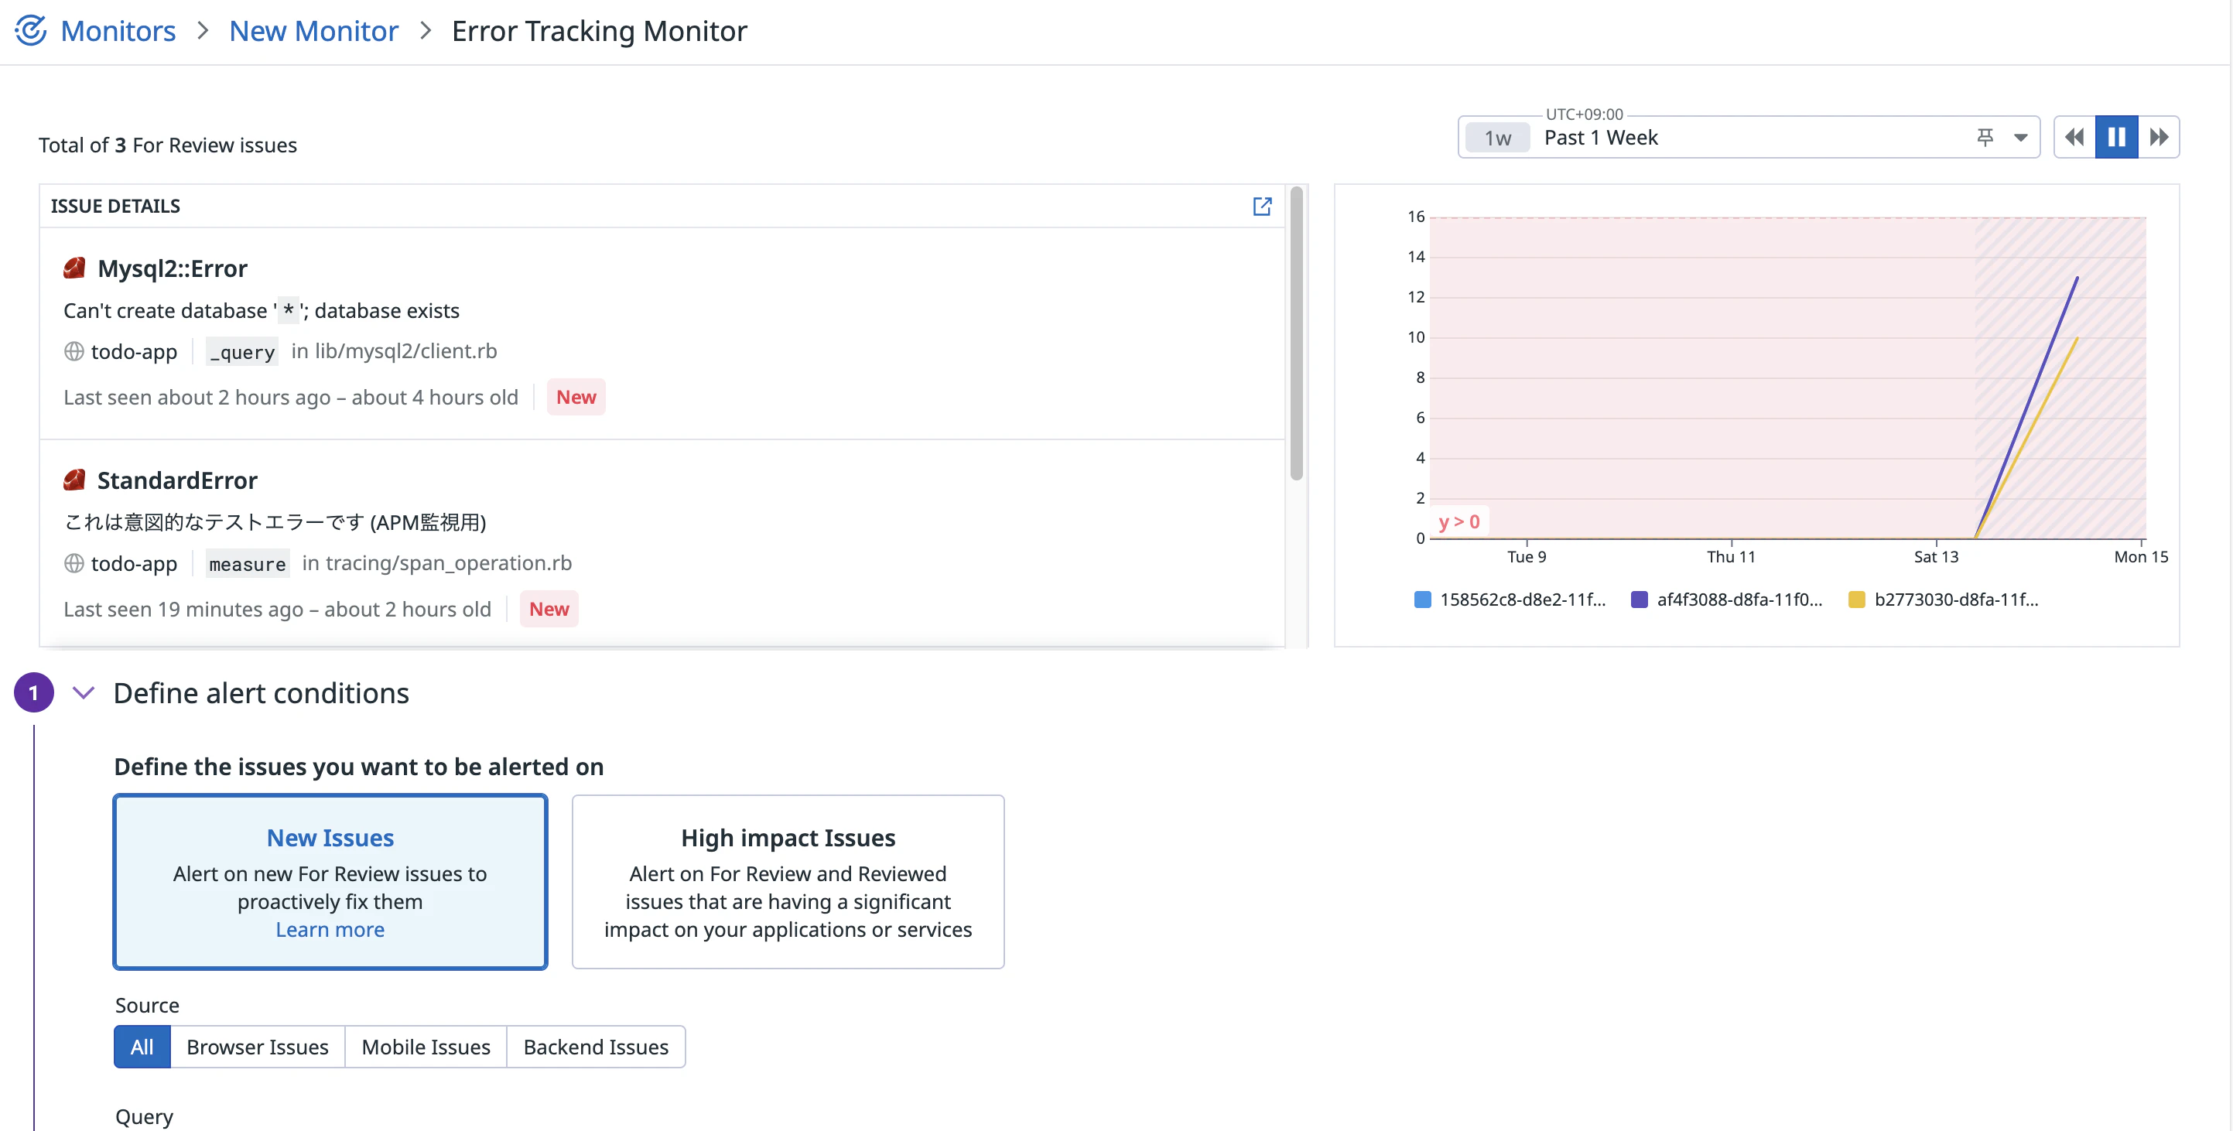
Task: Click globe icon next to first todo-app
Action: click(x=74, y=351)
